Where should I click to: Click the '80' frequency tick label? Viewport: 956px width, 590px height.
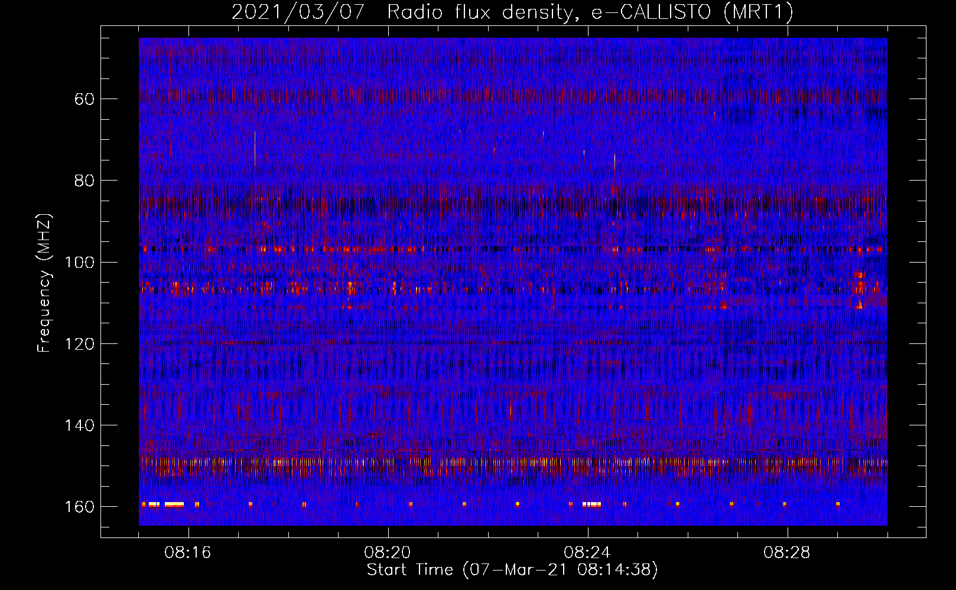coord(84,181)
